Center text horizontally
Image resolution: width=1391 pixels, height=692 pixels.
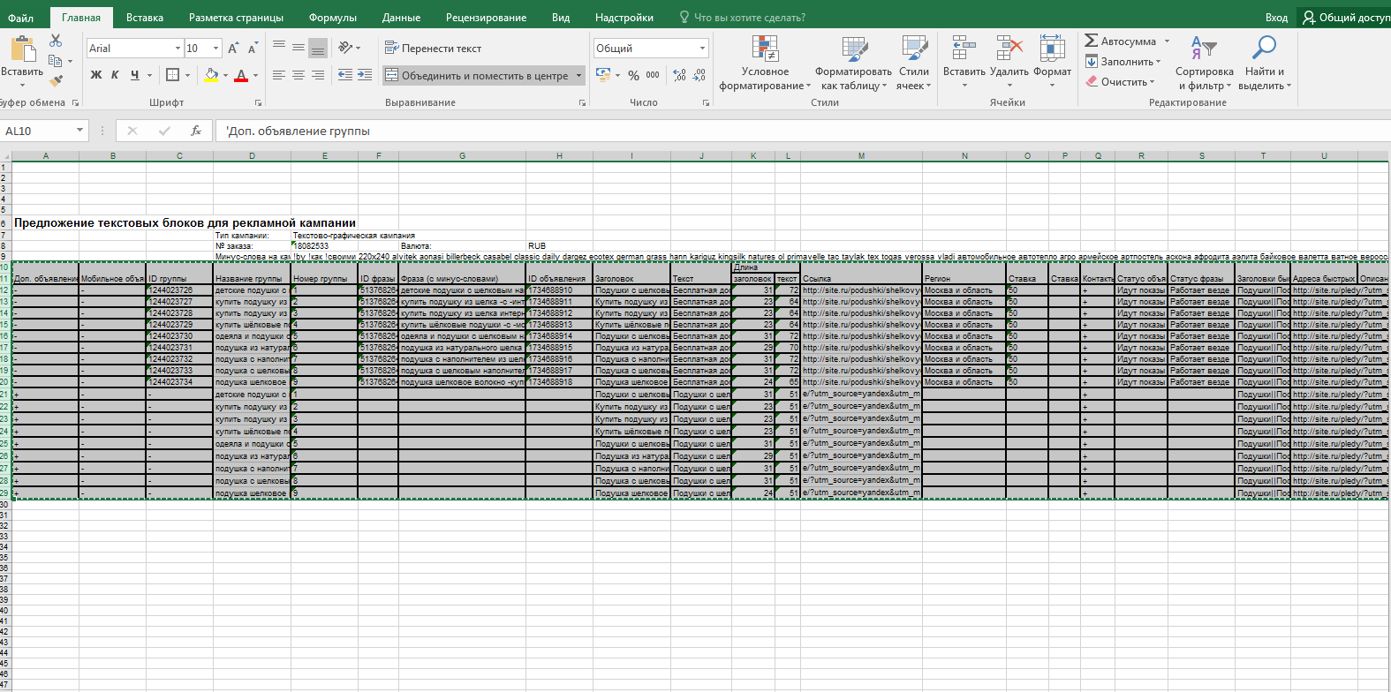click(x=299, y=75)
